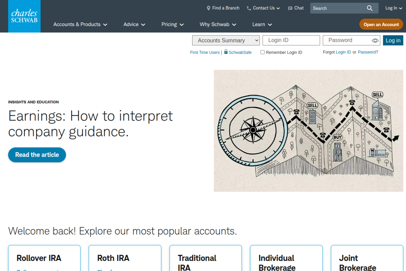The width and height of the screenshot is (406, 271).
Task: Click the Charles Schwab logo
Action: [x=24, y=16]
